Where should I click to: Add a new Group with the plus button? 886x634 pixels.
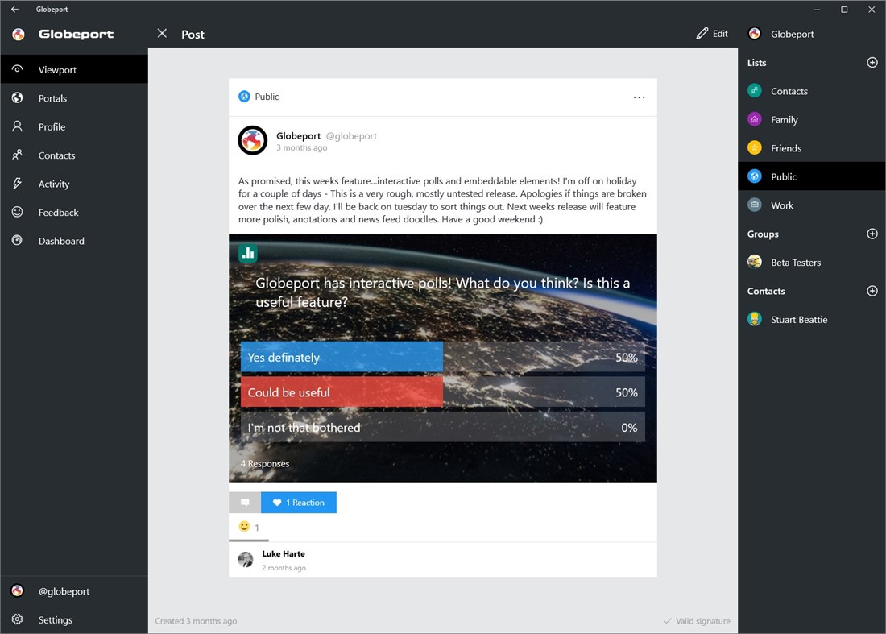coord(872,234)
